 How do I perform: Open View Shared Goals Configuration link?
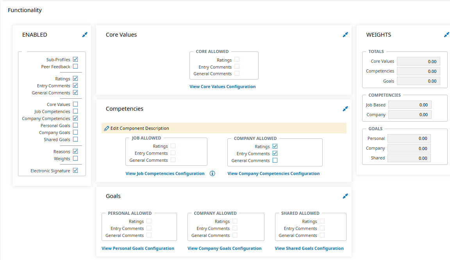pyautogui.click(x=309, y=248)
